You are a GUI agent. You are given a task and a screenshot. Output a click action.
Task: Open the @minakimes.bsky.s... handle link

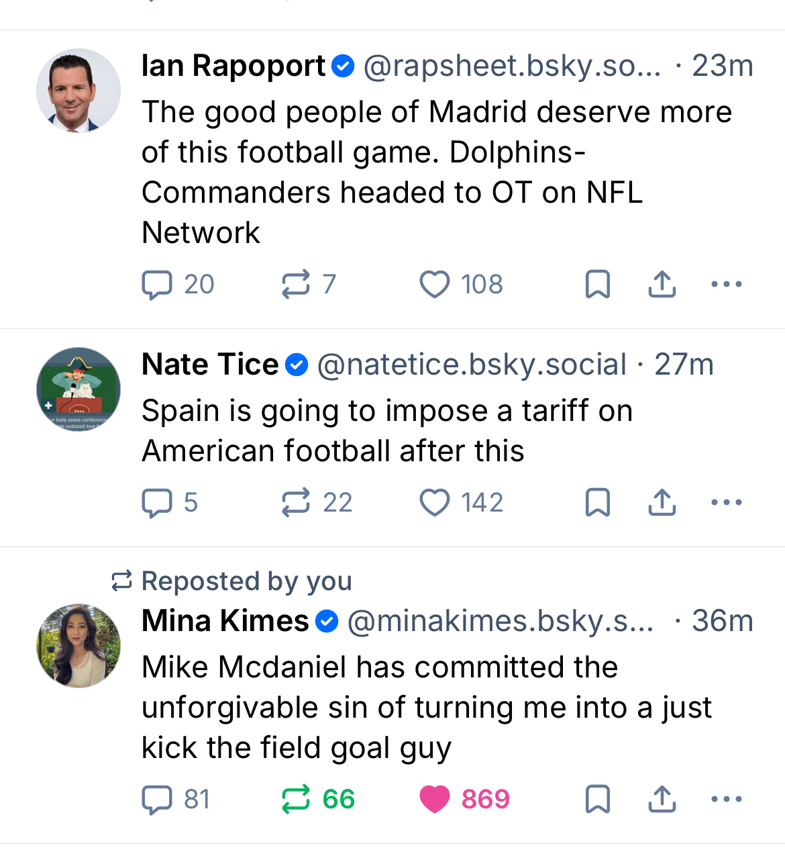(500, 621)
